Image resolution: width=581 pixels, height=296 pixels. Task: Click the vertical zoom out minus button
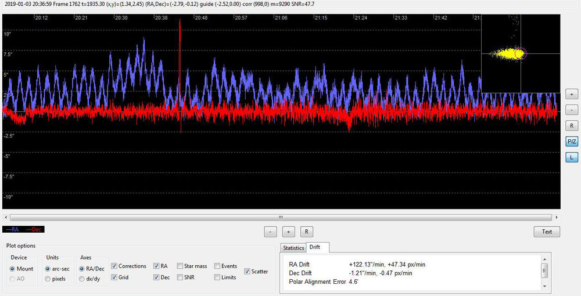click(x=571, y=110)
